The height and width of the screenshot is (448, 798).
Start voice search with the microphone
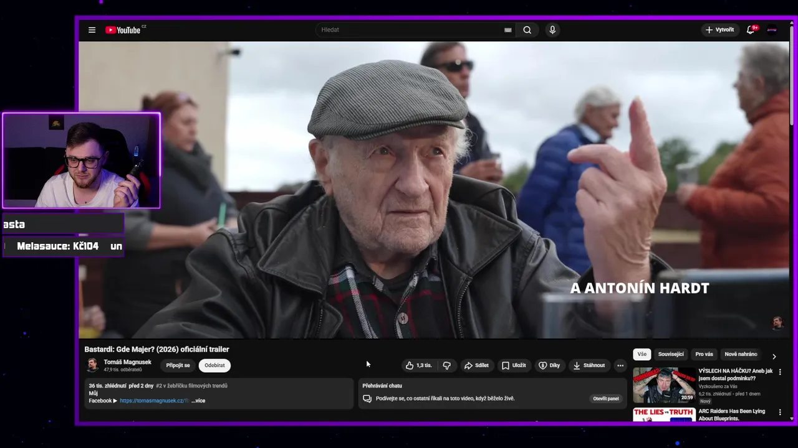click(x=552, y=30)
